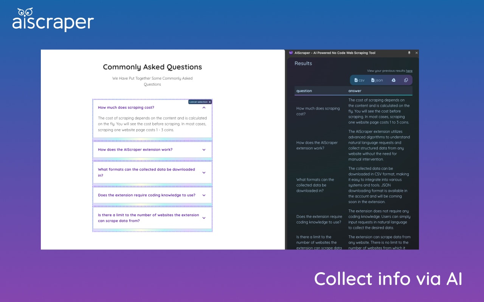Close the AIScraper panel
The image size is (484, 302).
(417, 53)
